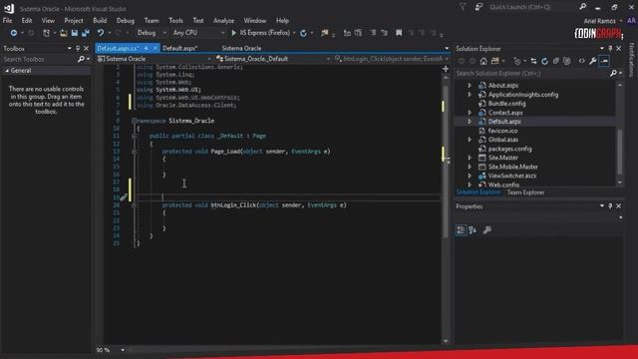Click the Solution Explorer search magnifier icon
The image size is (638, 359).
tap(613, 73)
